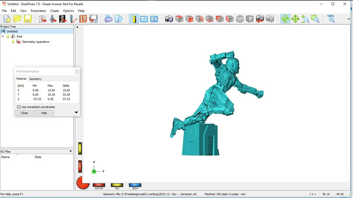Select cube view icon with red front face
Screen dimensions: 353x198
(x=189, y=19)
